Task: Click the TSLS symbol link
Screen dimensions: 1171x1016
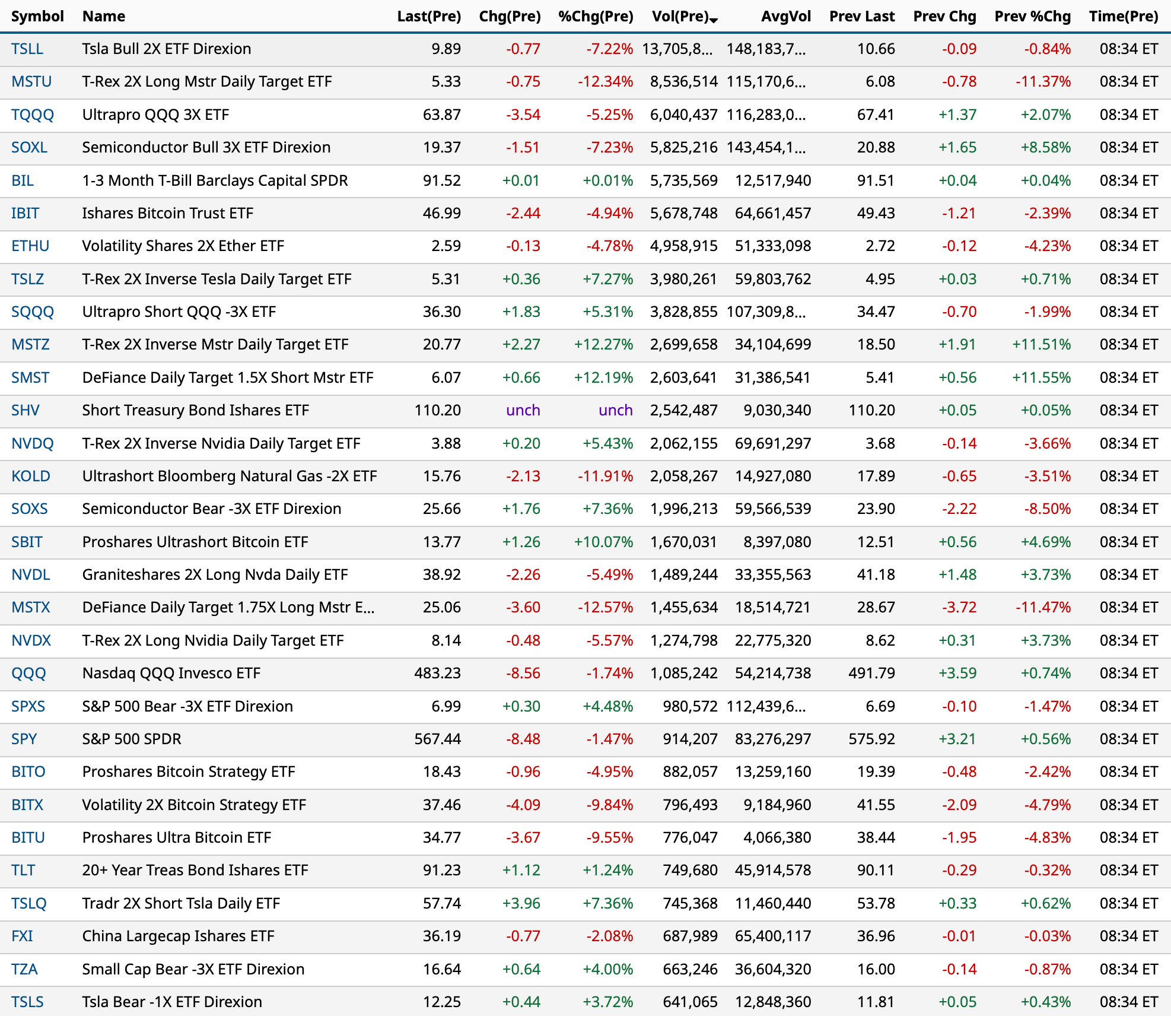Action: pos(27,1002)
